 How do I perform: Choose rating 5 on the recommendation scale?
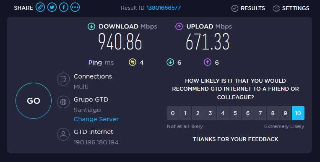pos(235,113)
